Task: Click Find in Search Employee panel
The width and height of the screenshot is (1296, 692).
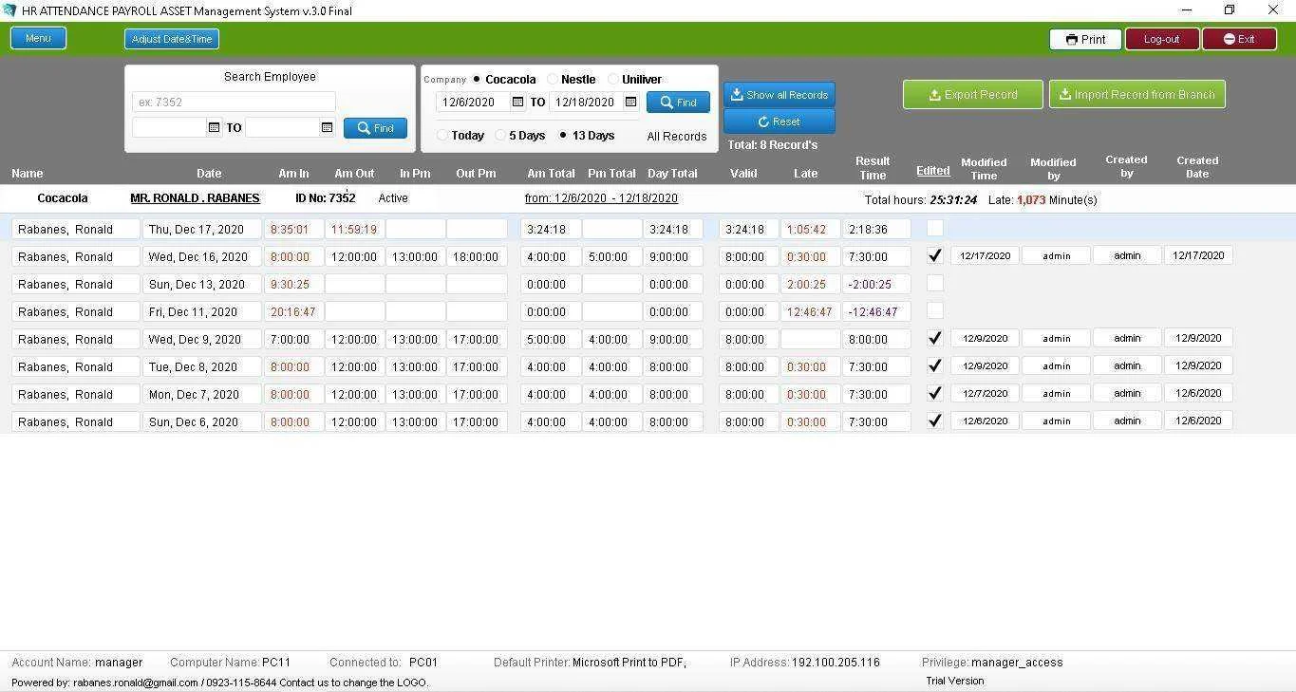Action: (375, 128)
